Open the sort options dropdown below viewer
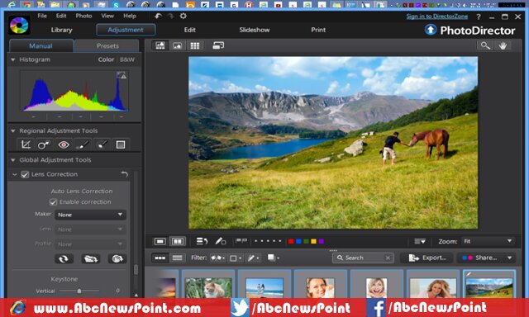The width and height of the screenshot is (529, 317). pyautogui.click(x=420, y=241)
